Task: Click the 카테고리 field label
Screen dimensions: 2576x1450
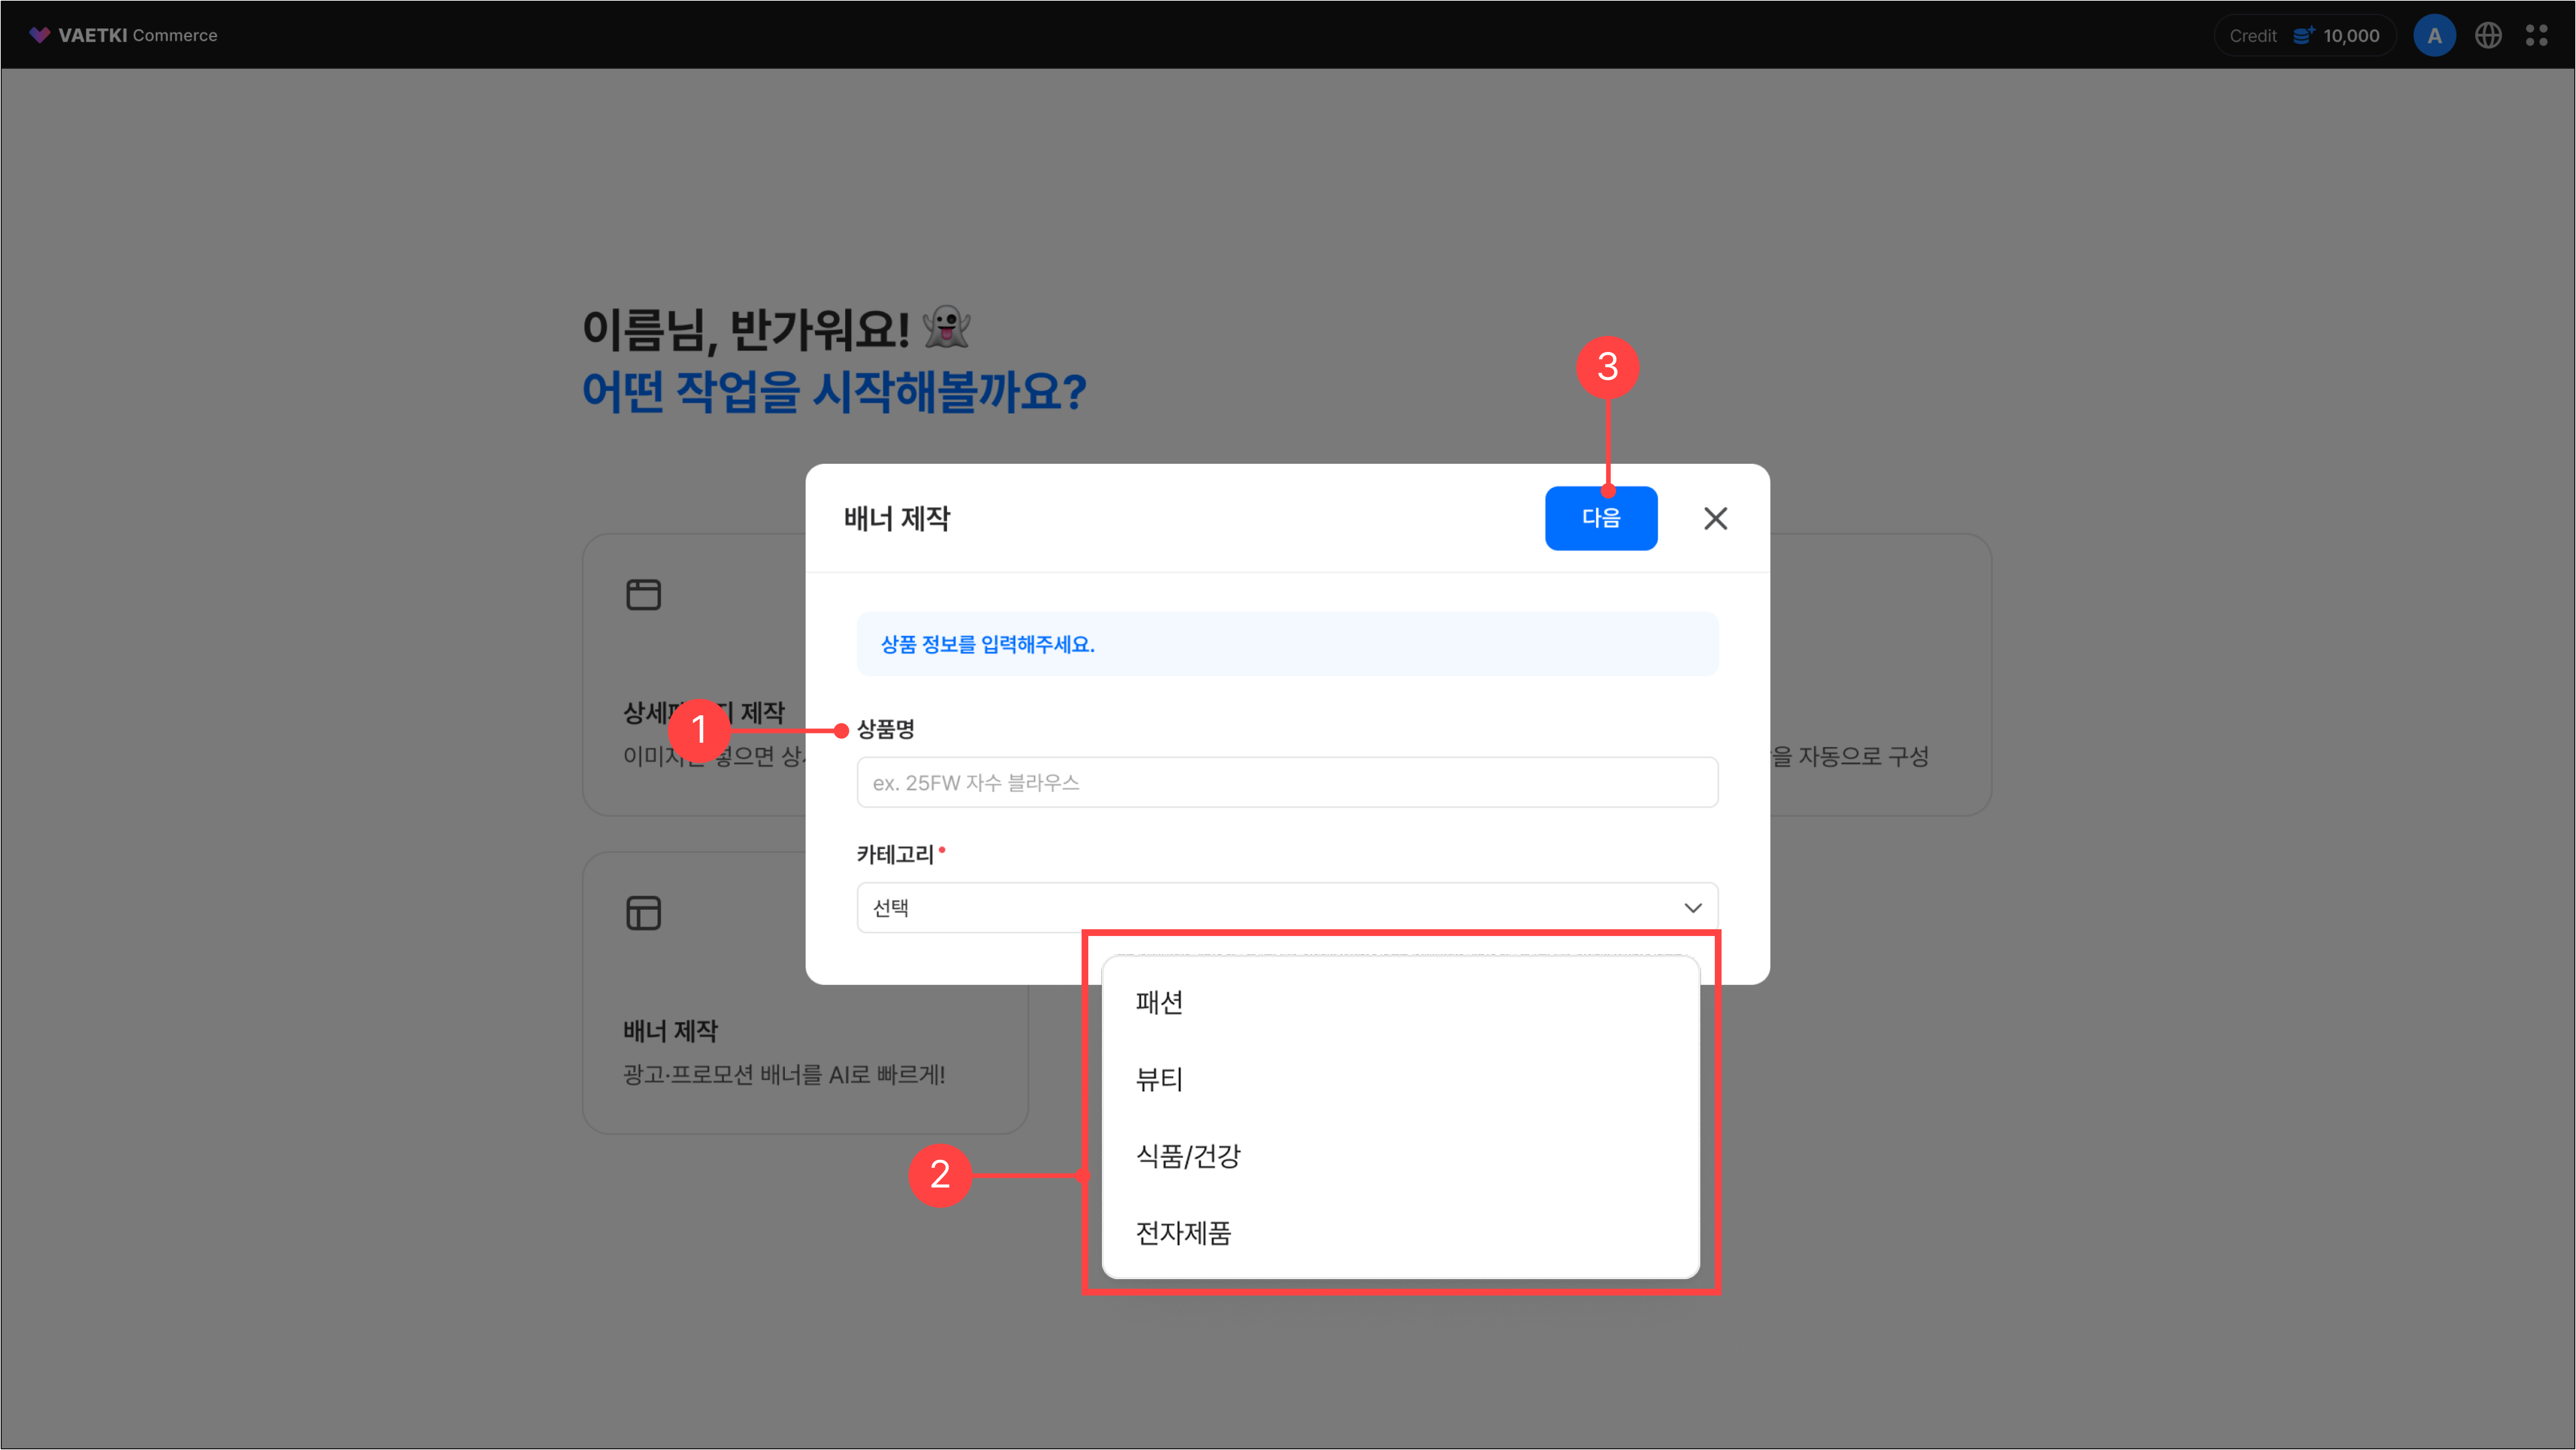Action: point(894,855)
